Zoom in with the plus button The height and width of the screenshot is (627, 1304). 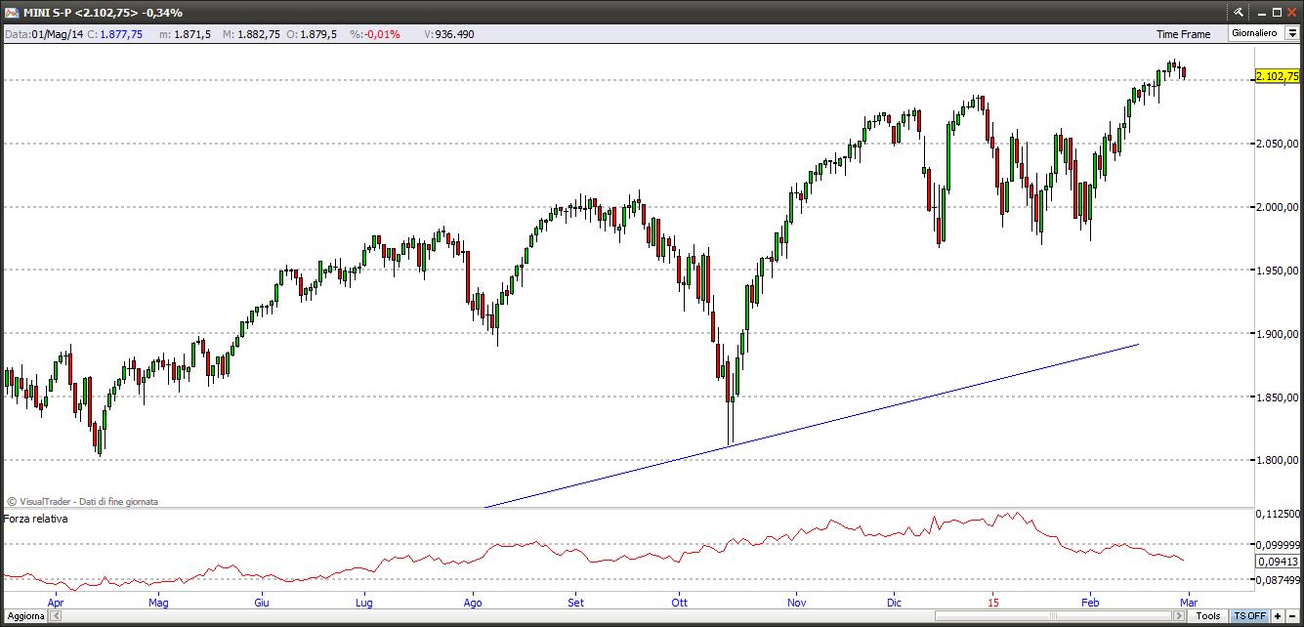[1278, 616]
